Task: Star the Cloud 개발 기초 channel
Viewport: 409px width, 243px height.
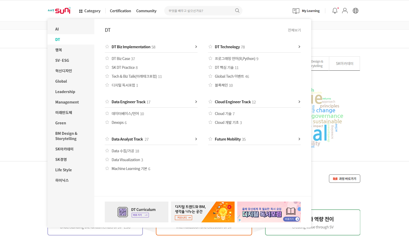Action: (x=210, y=122)
